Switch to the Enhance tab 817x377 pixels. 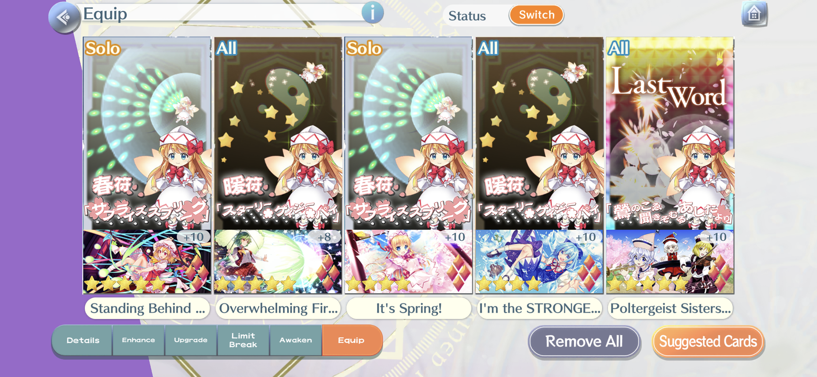tap(138, 340)
